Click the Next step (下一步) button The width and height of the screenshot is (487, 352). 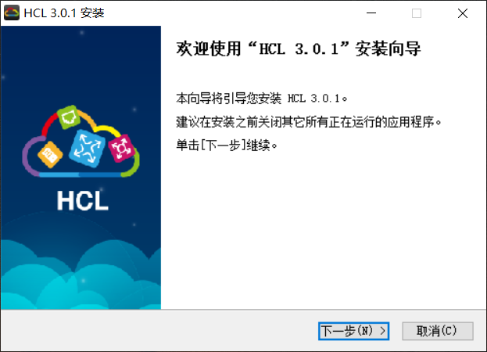click(x=353, y=331)
